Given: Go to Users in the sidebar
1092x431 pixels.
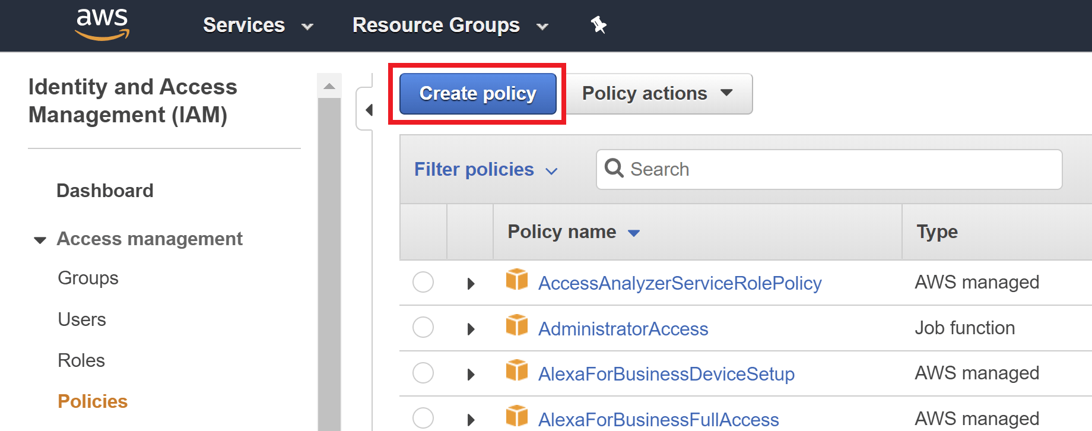Looking at the screenshot, I should (x=82, y=319).
